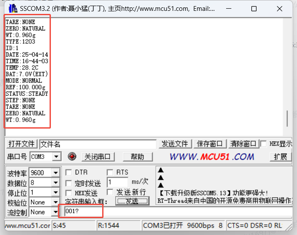This screenshot has width=297, height=235.
Task: Click the RT-Thread advertisement text
Action: 225,201
